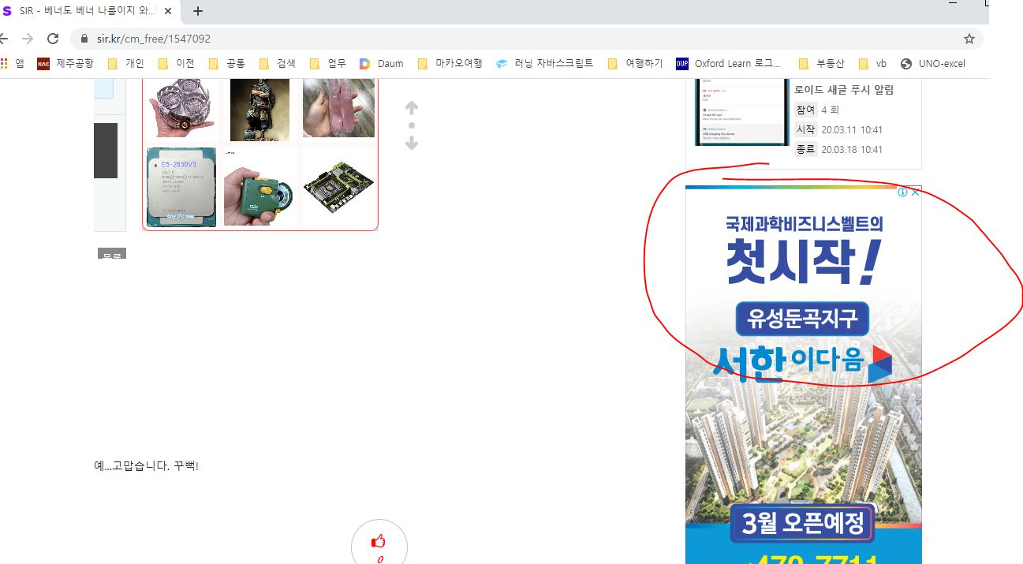This screenshot has height=564, width=1023.
Task: Go forward with the forward arrow
Action: click(x=28, y=39)
